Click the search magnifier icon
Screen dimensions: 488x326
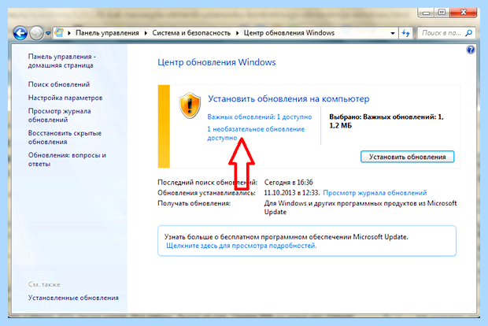[469, 33]
